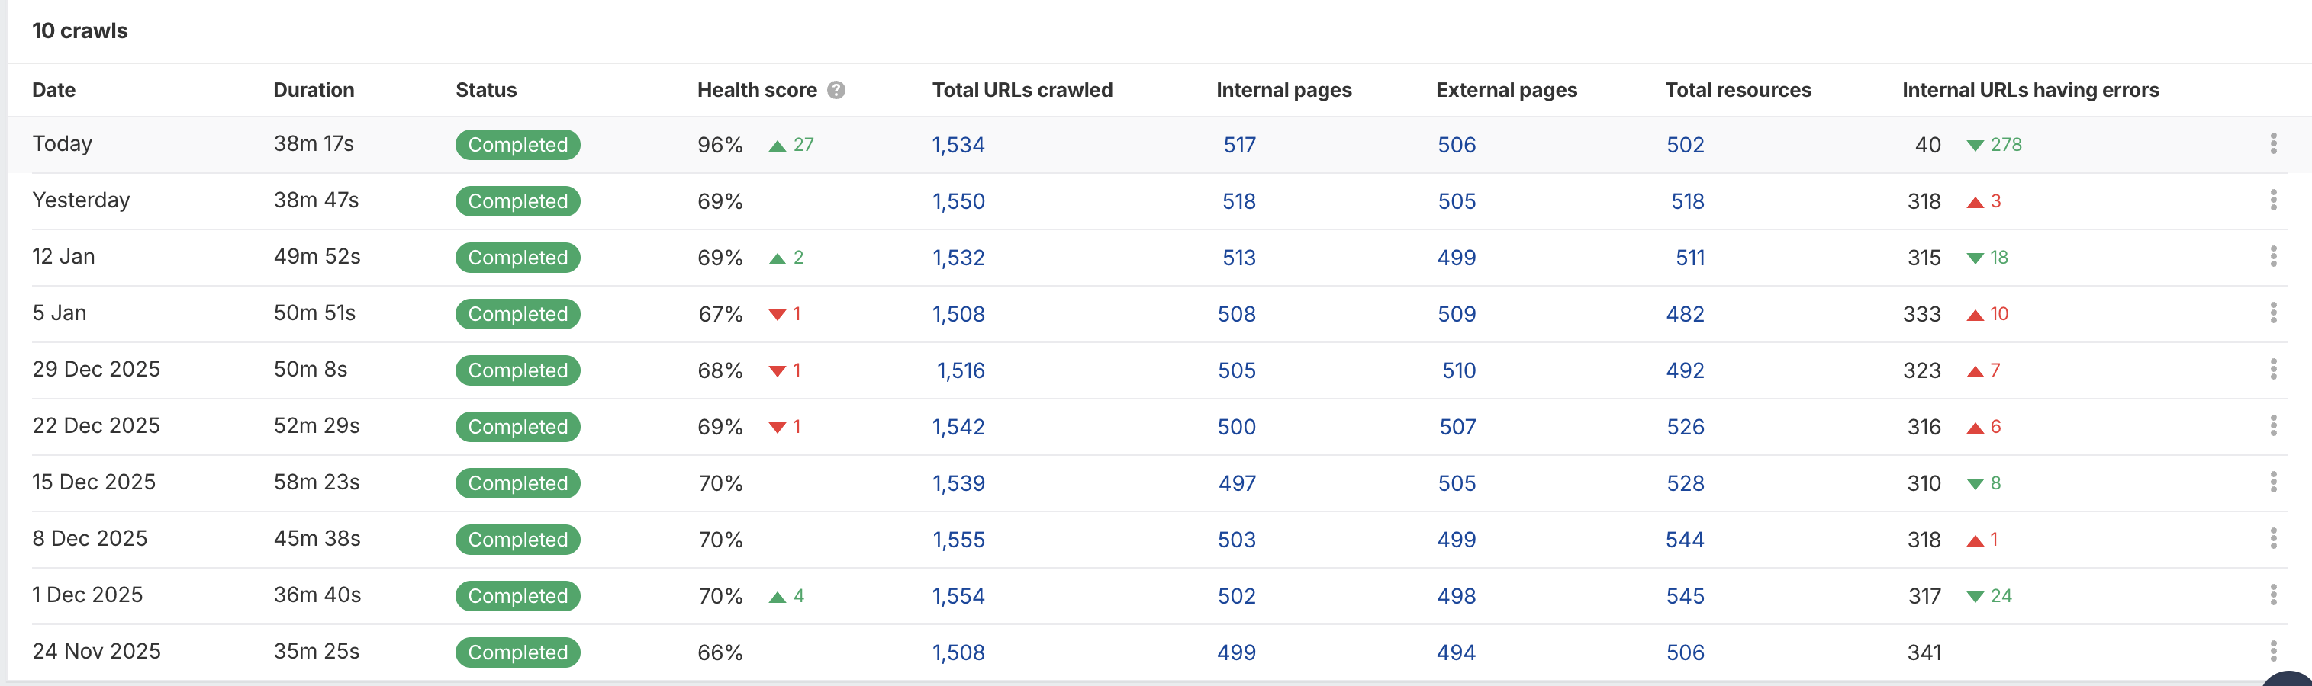The image size is (2312, 686).
Task: Click the green increase arrow beside 96% health score
Action: [x=778, y=144]
